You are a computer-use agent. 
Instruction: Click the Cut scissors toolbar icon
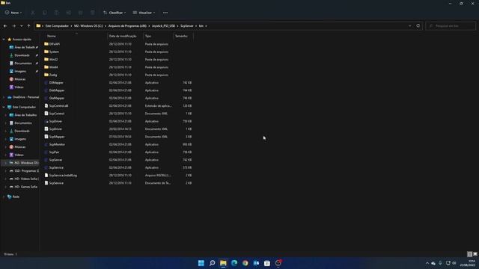coord(33,13)
